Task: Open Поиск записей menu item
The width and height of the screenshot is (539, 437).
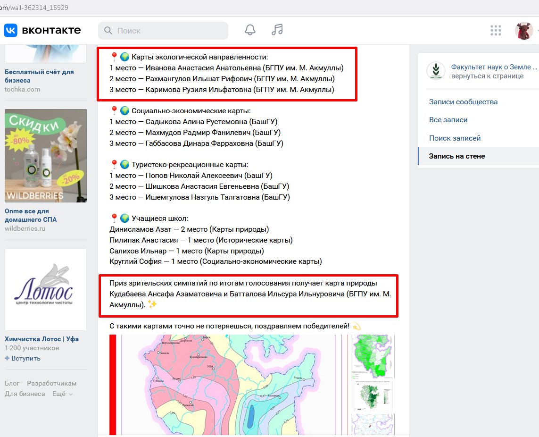Action: click(x=455, y=138)
